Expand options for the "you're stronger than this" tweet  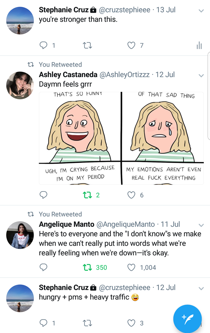click(x=201, y=10)
